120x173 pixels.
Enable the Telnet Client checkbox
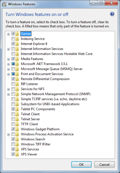[x=13, y=114]
